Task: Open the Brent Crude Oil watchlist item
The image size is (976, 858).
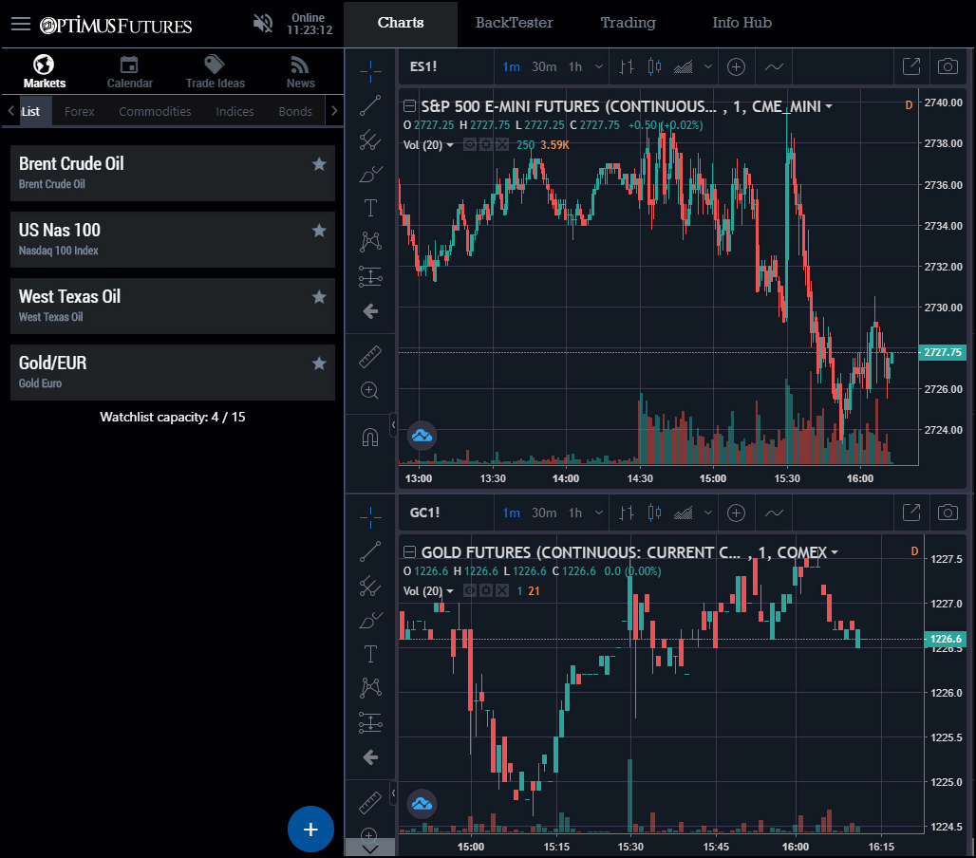Action: click(x=173, y=173)
